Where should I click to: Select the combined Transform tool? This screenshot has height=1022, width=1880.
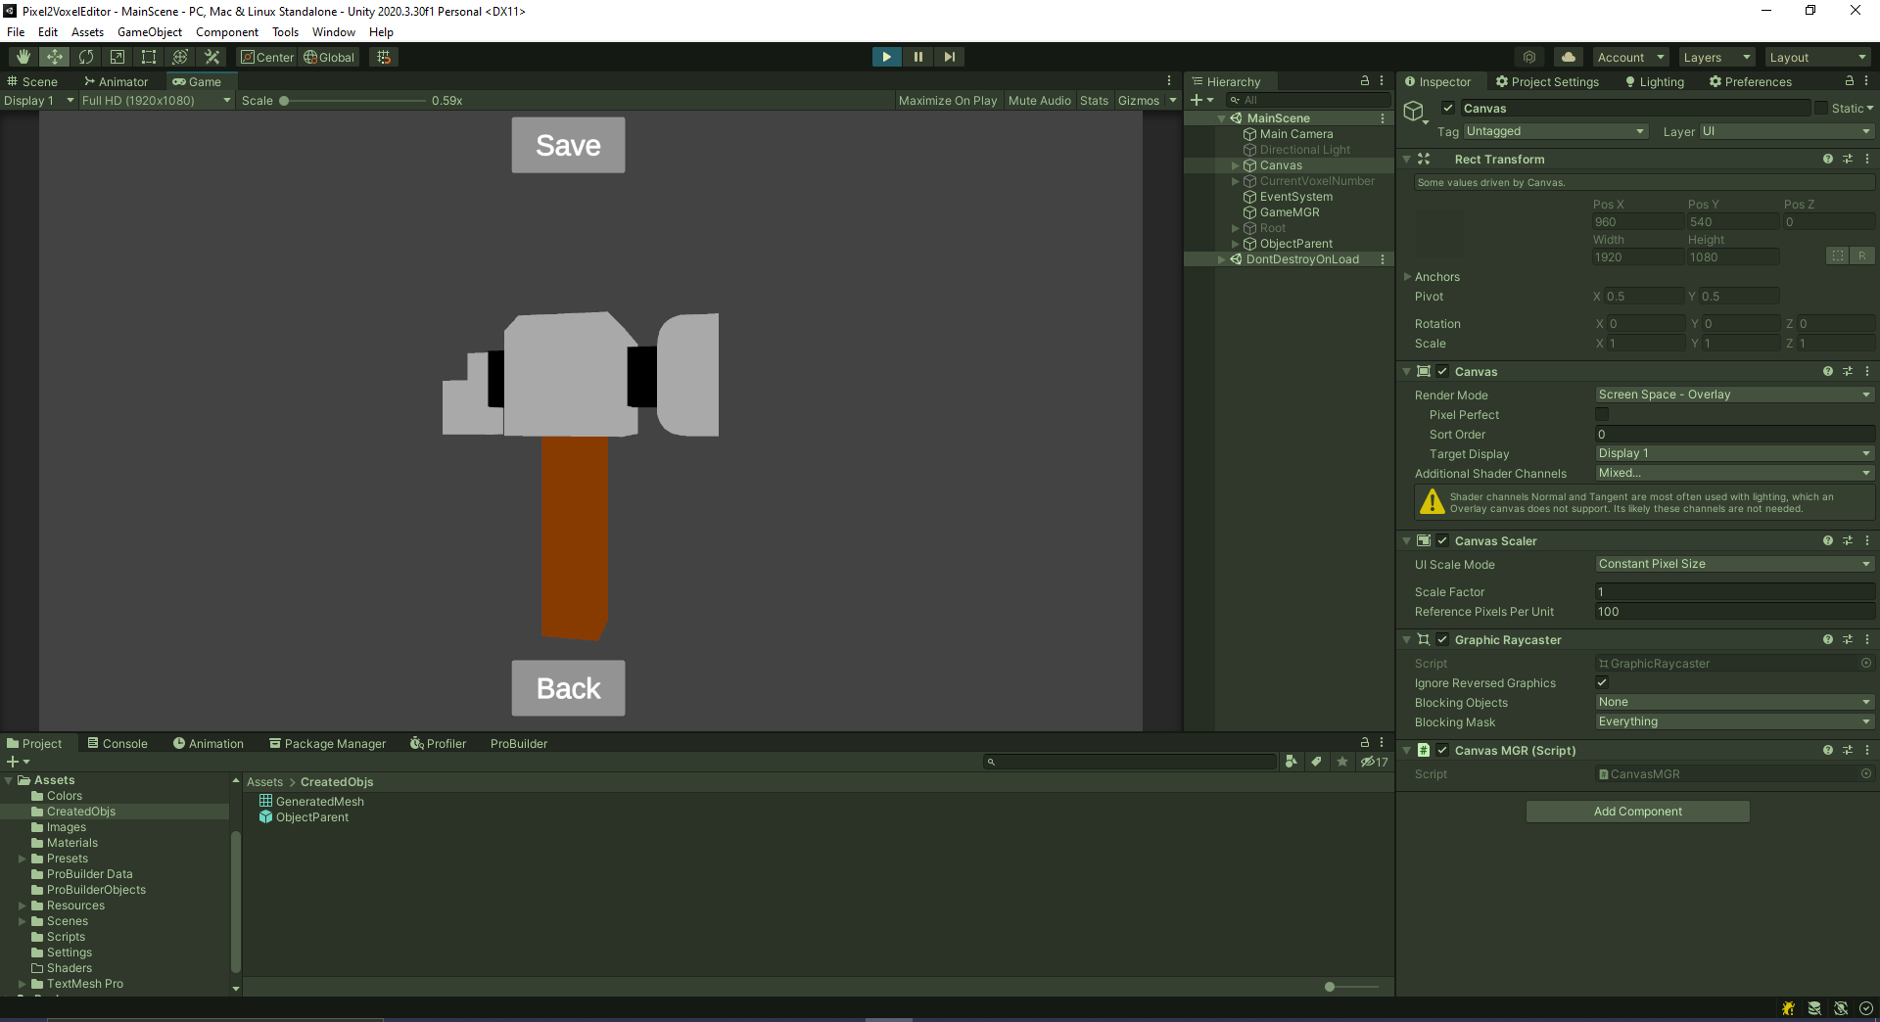tap(180, 57)
